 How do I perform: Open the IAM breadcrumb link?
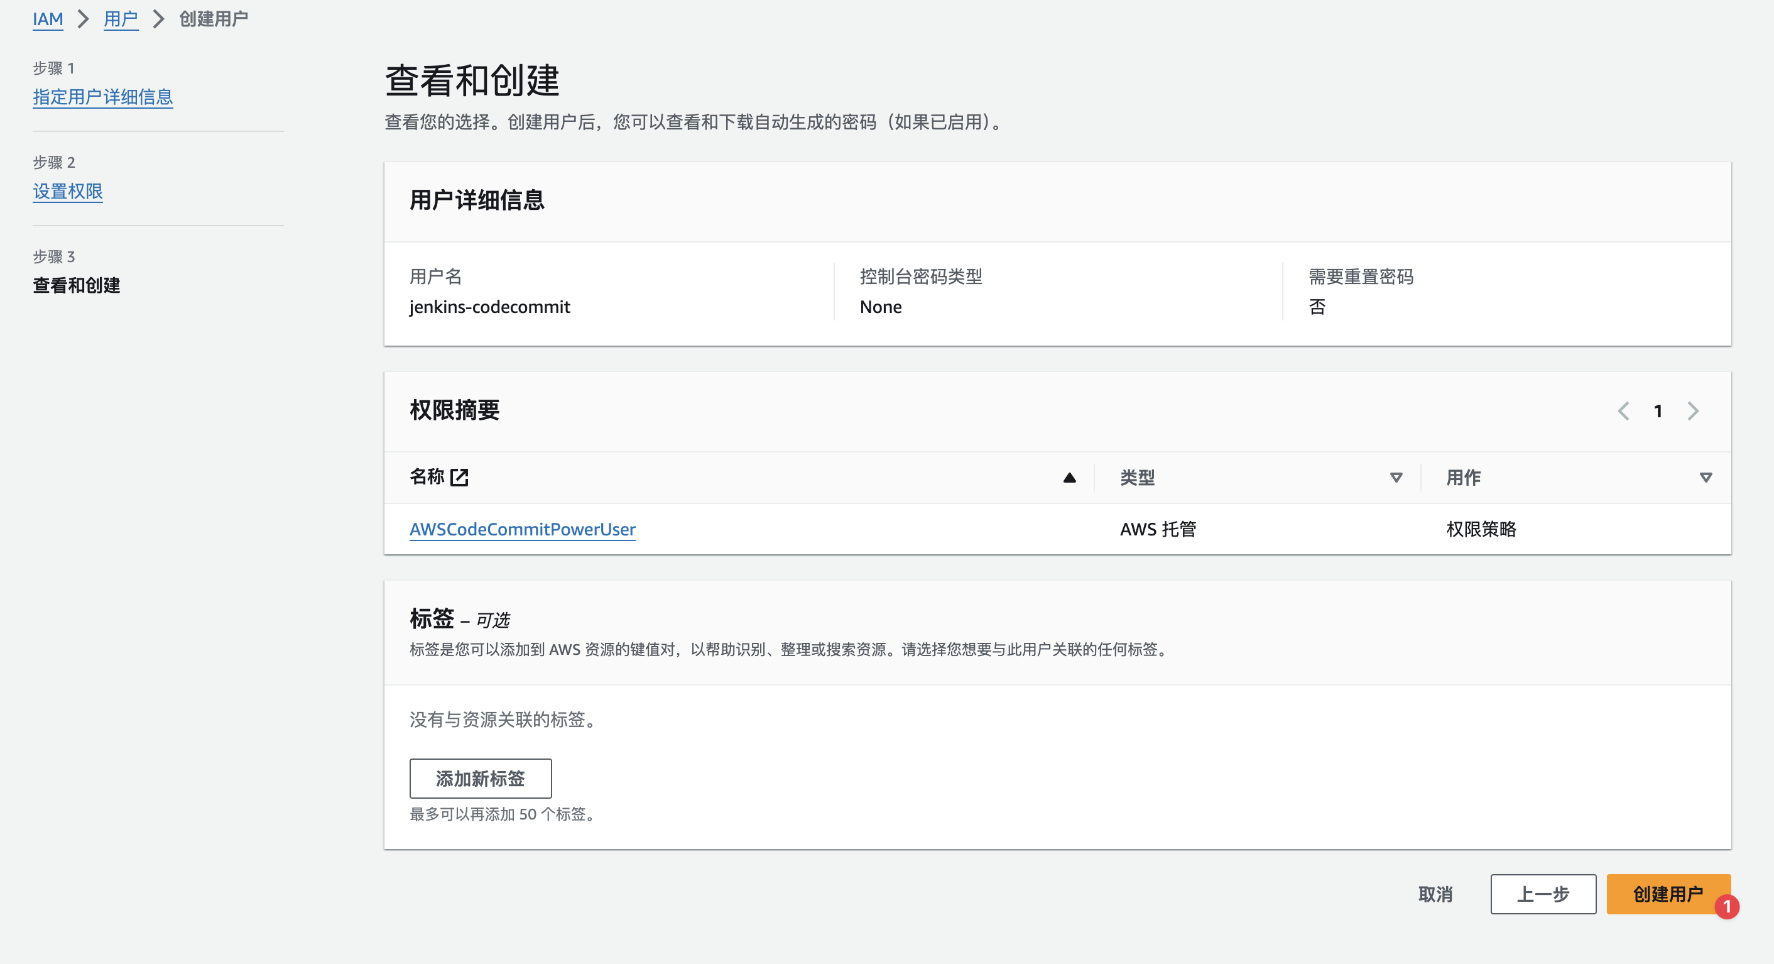(x=48, y=19)
